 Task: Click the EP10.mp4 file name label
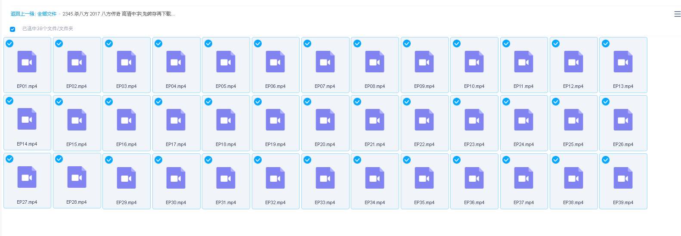[x=474, y=87]
